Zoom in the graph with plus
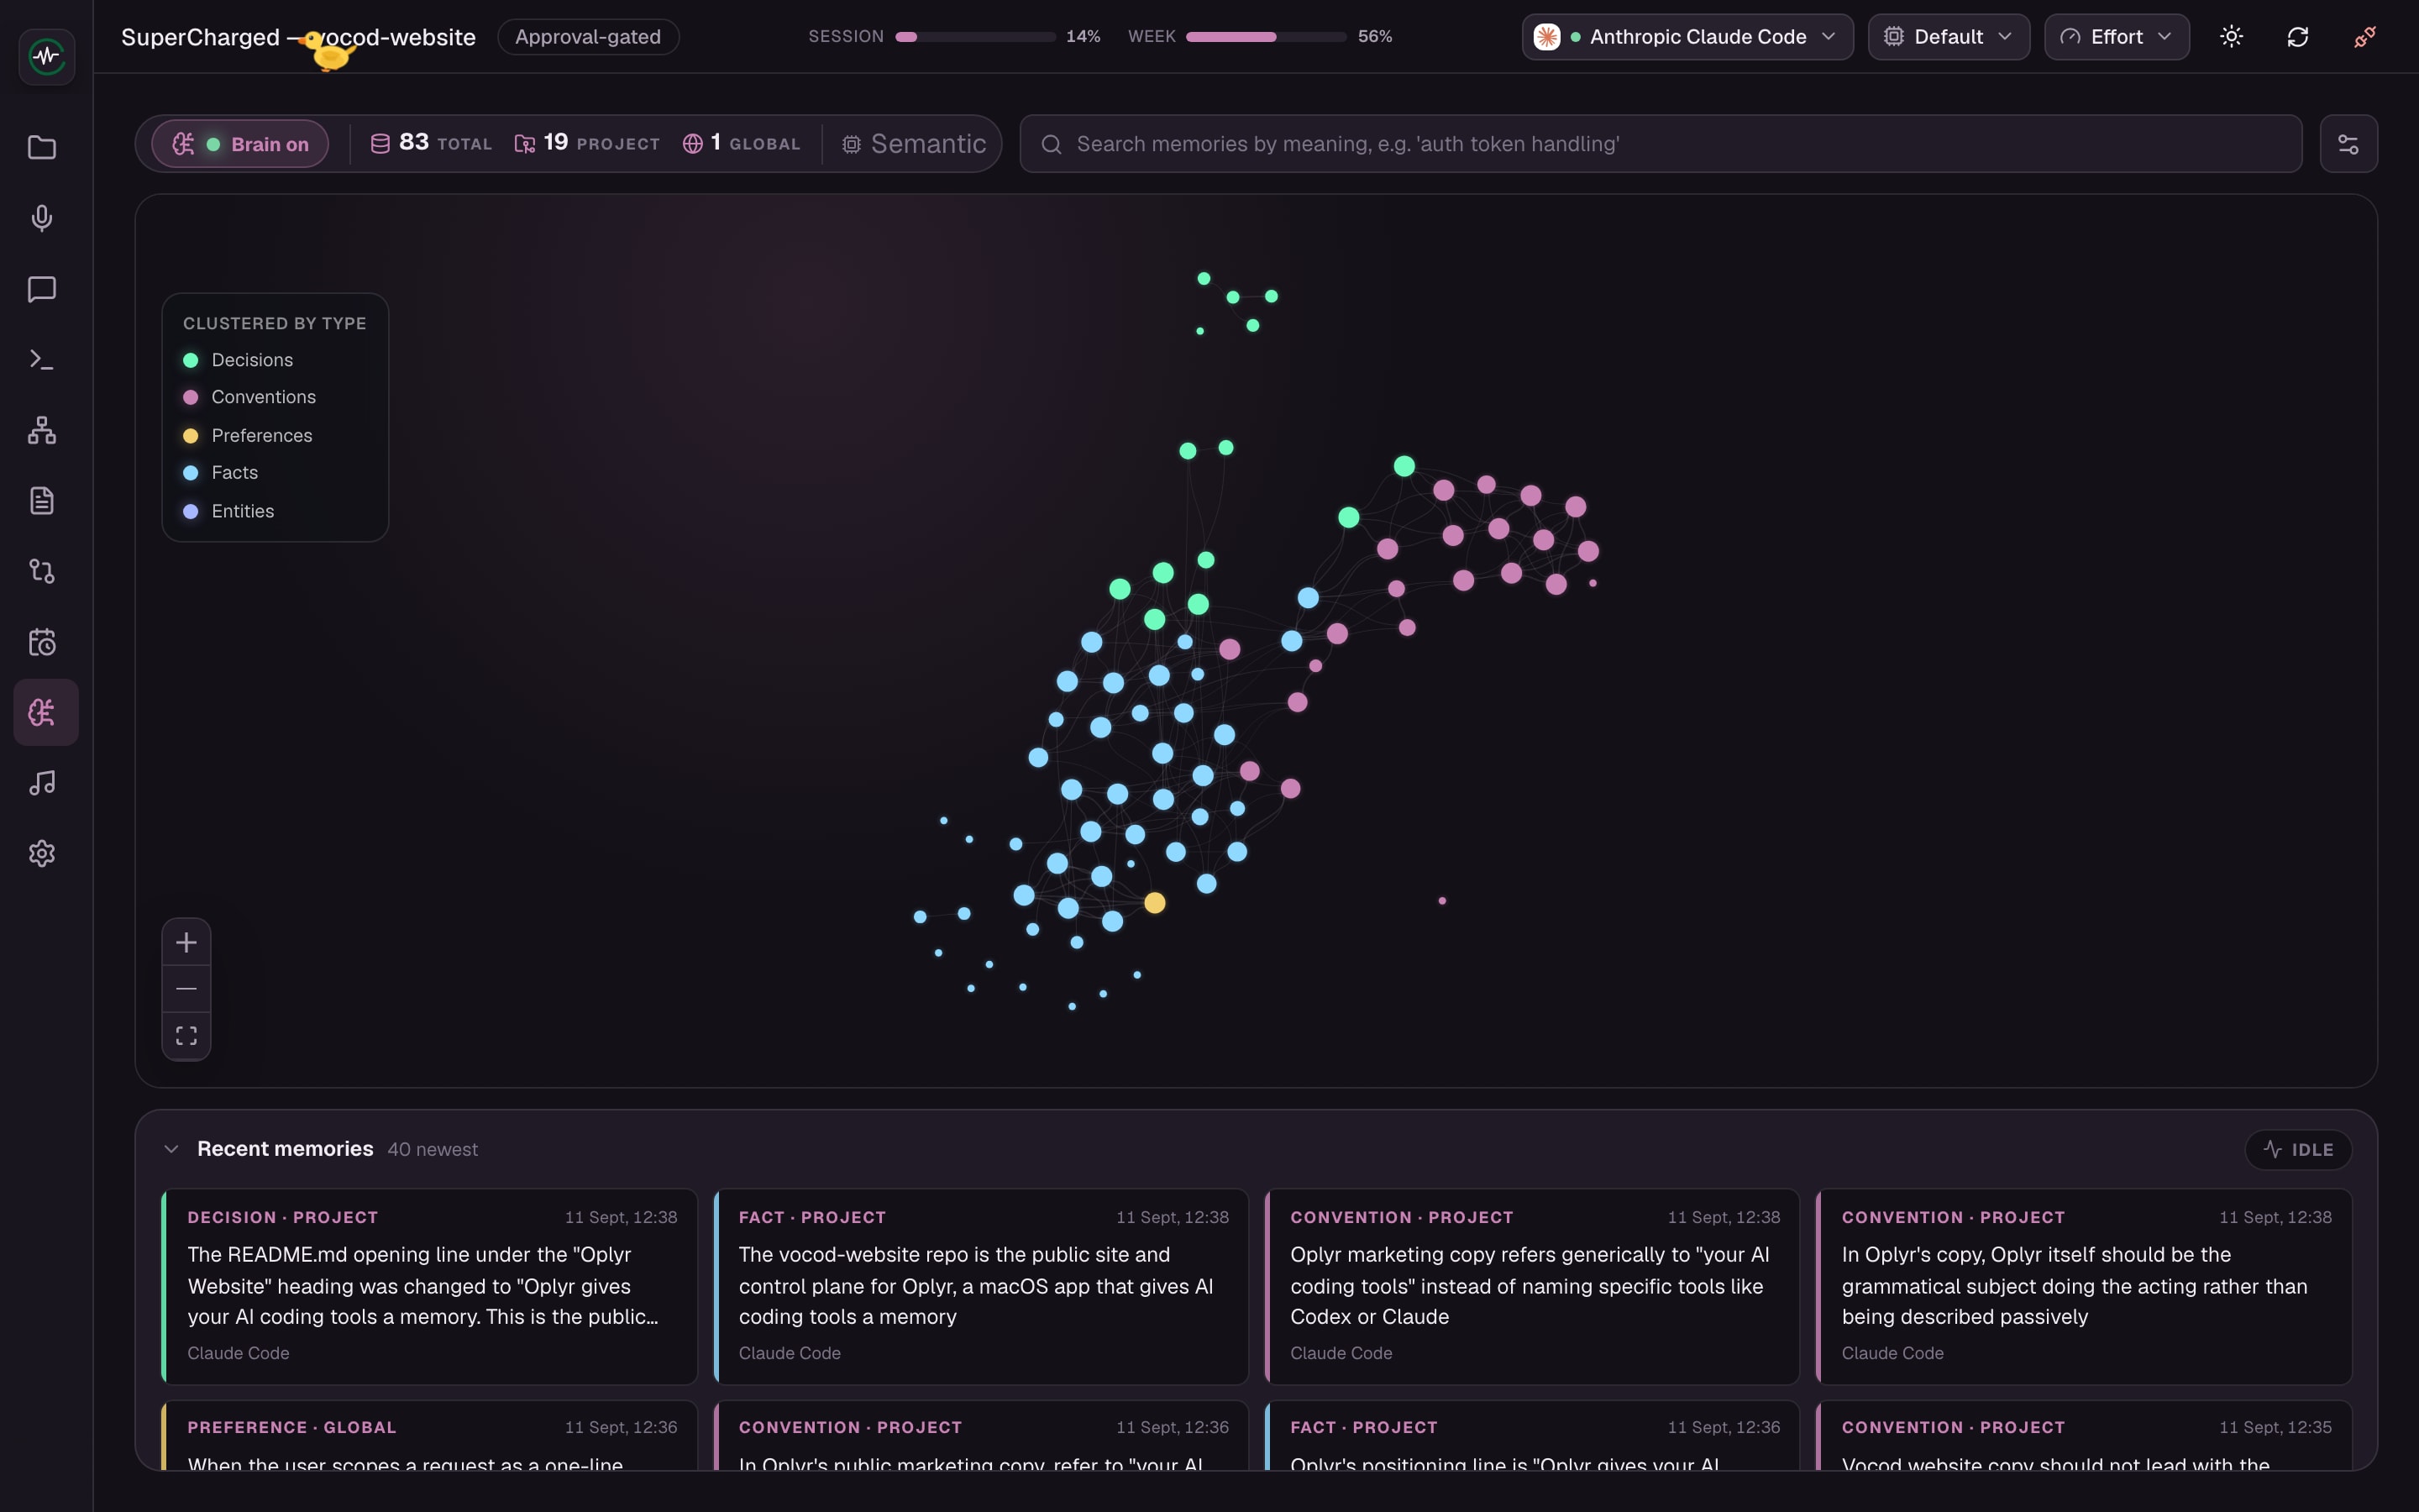The width and height of the screenshot is (2419, 1512). click(186, 942)
